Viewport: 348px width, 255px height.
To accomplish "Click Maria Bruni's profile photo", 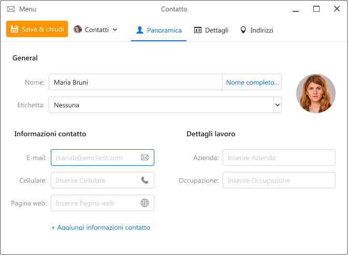I will coord(316,93).
